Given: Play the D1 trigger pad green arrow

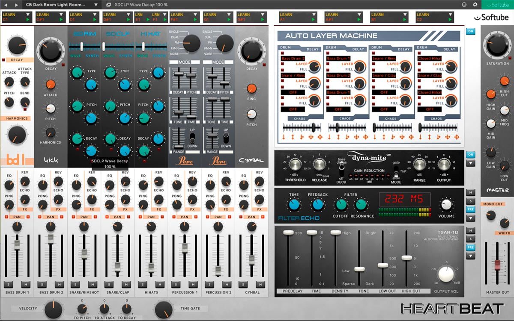Looking at the screenshot, I should tap(95, 20).
